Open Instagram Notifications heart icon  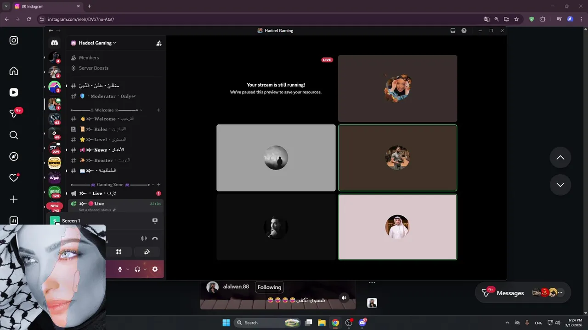point(14,178)
